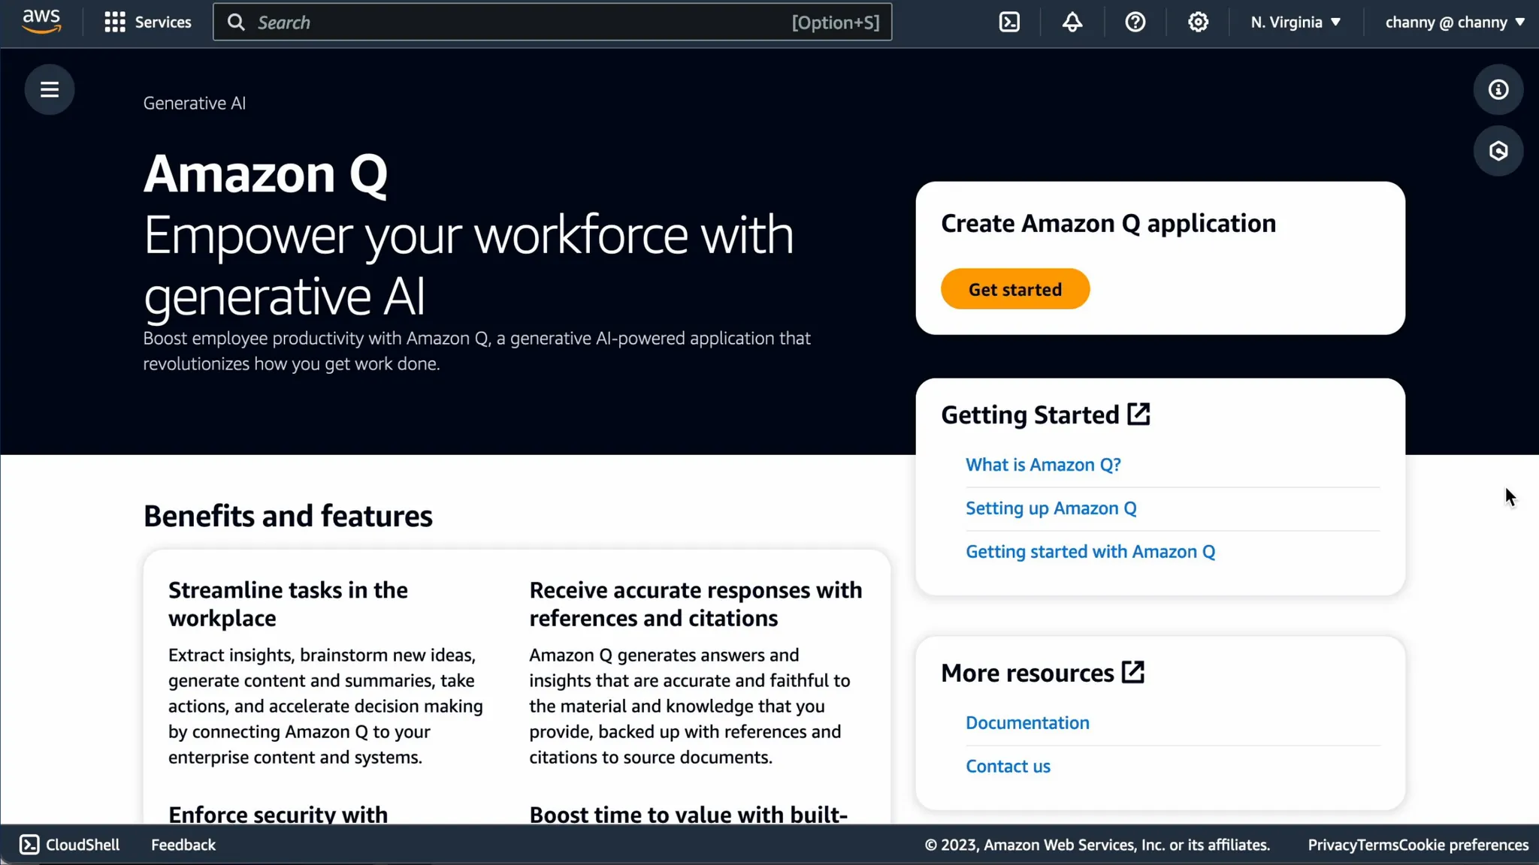Open the What is Amazon Q? link
This screenshot has width=1539, height=865.
pos(1043,465)
